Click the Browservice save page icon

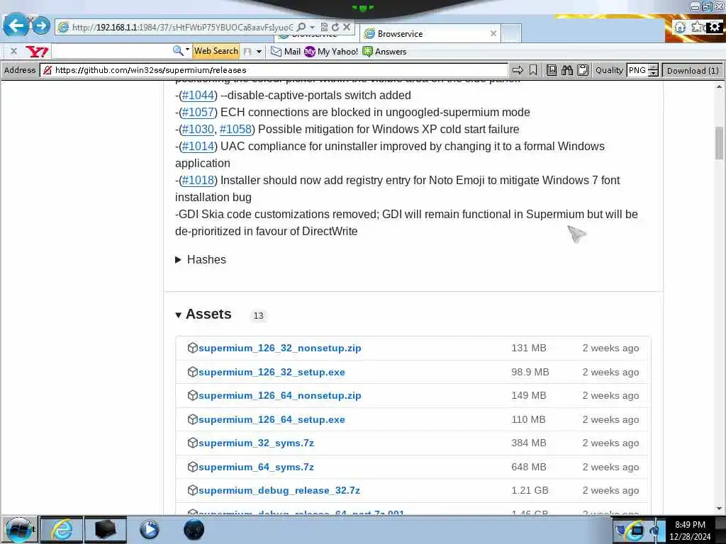coord(552,70)
